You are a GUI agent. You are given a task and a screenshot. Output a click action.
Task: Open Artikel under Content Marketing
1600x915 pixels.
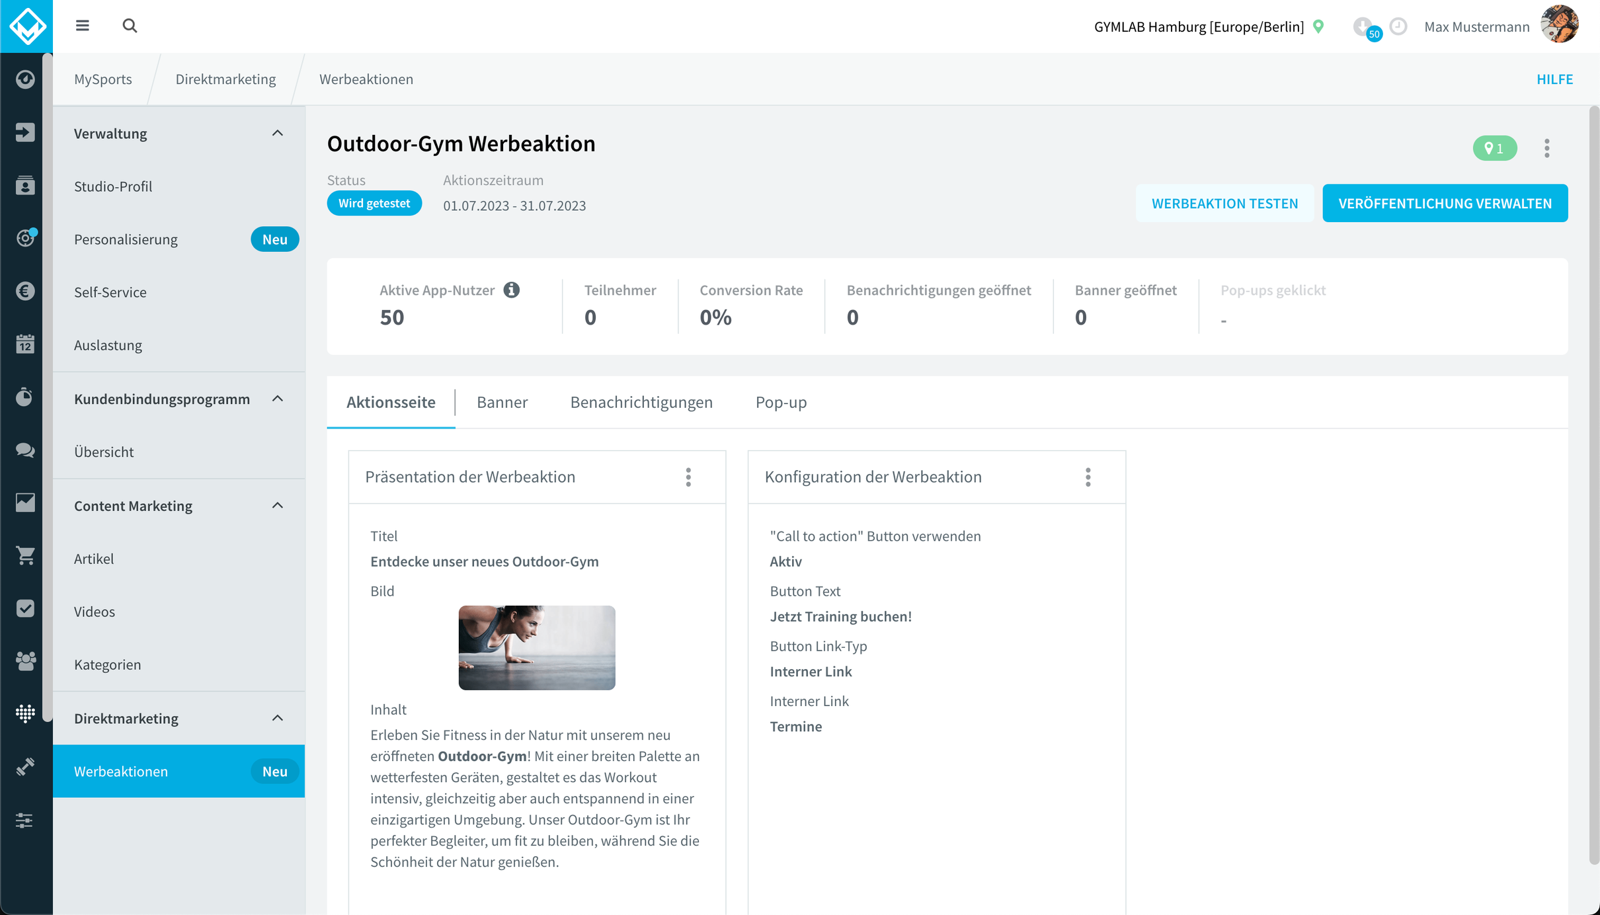[179, 559]
